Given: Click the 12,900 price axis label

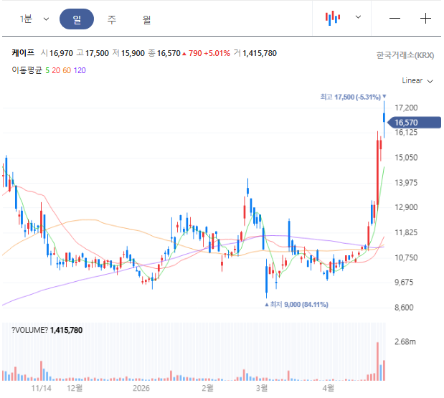Looking at the screenshot, I should pos(406,207).
